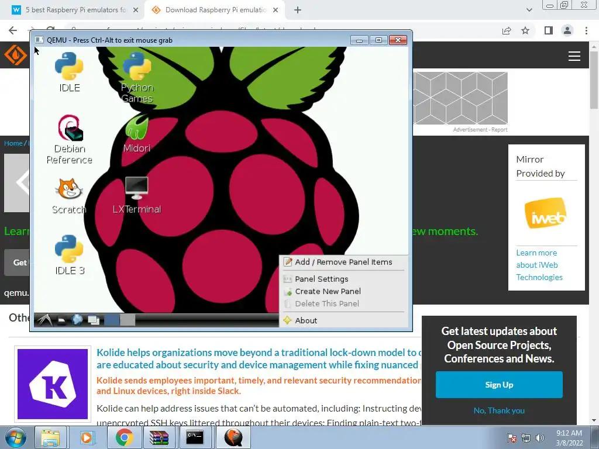Viewport: 599px width, 449px height.
Task: Click the iWeb mirror logo
Action: pos(545,213)
